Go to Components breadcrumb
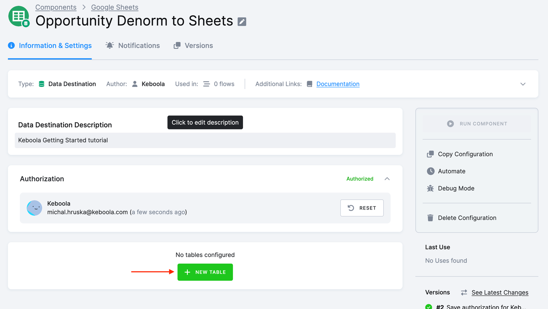 click(x=56, y=7)
